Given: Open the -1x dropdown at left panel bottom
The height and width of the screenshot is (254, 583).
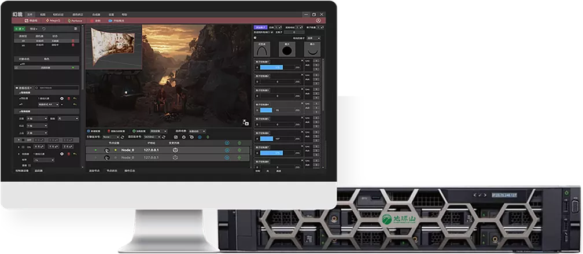Looking at the screenshot, I should click(x=44, y=160).
